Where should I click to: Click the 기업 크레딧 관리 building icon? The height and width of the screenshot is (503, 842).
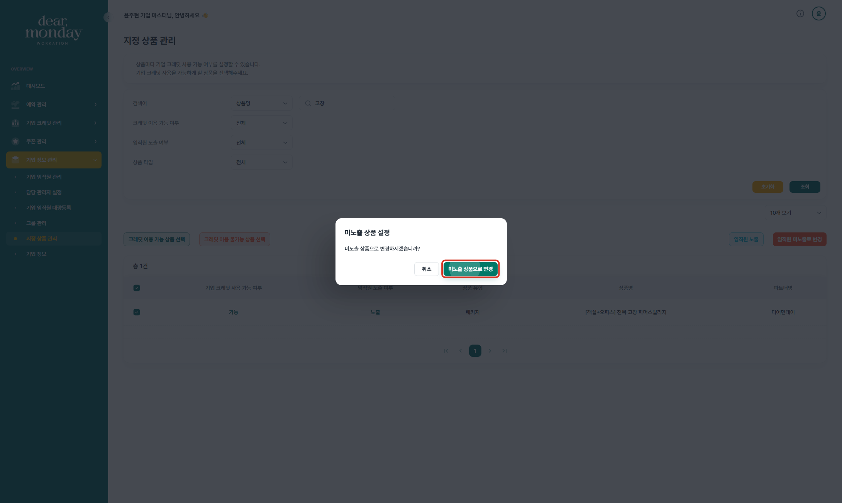pos(15,123)
